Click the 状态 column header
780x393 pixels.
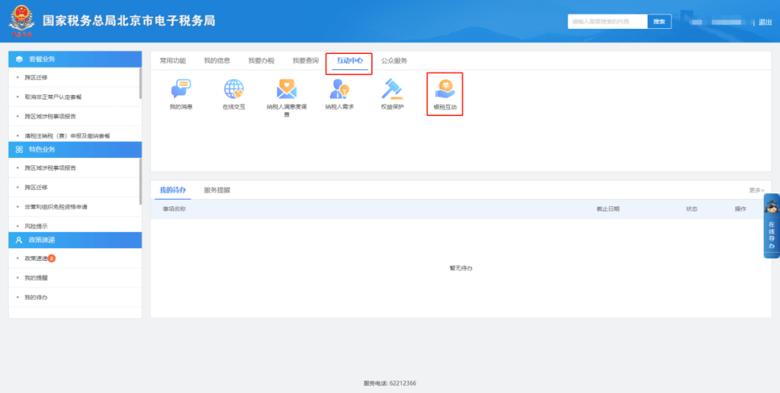click(691, 209)
